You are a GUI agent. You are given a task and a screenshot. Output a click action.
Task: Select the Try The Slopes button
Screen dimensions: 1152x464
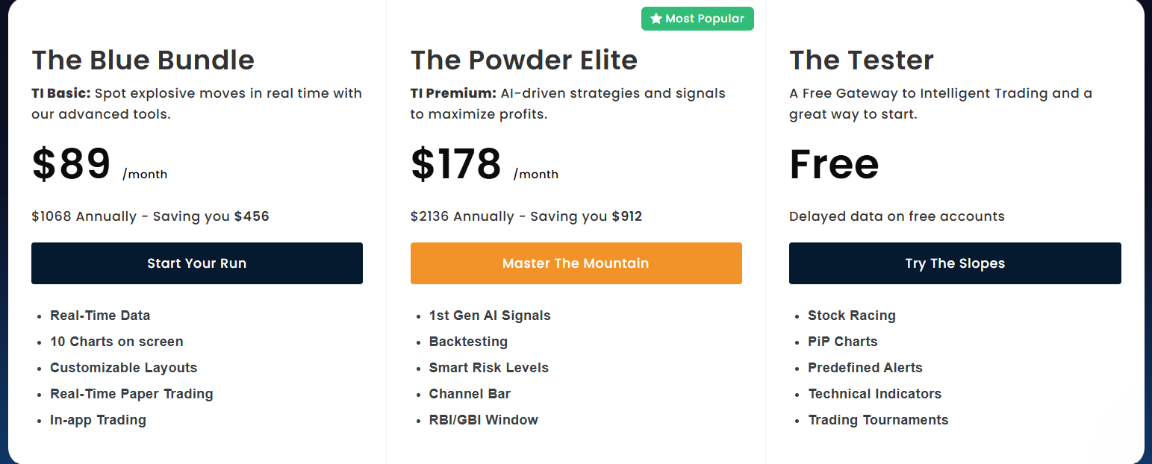(955, 263)
